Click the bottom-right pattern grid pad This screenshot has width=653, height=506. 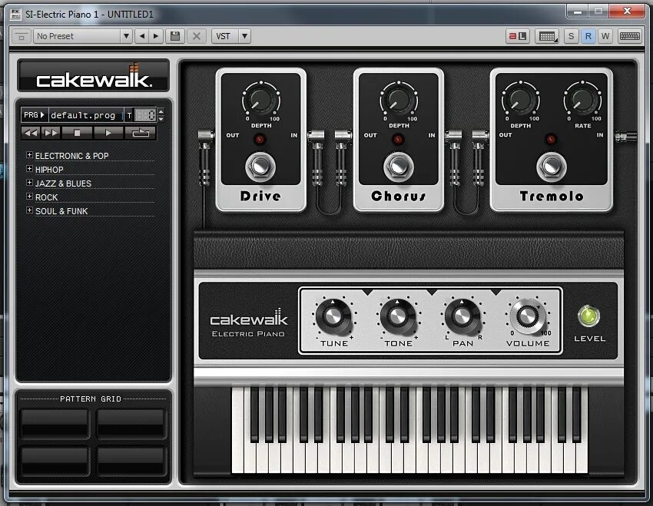[131, 461]
